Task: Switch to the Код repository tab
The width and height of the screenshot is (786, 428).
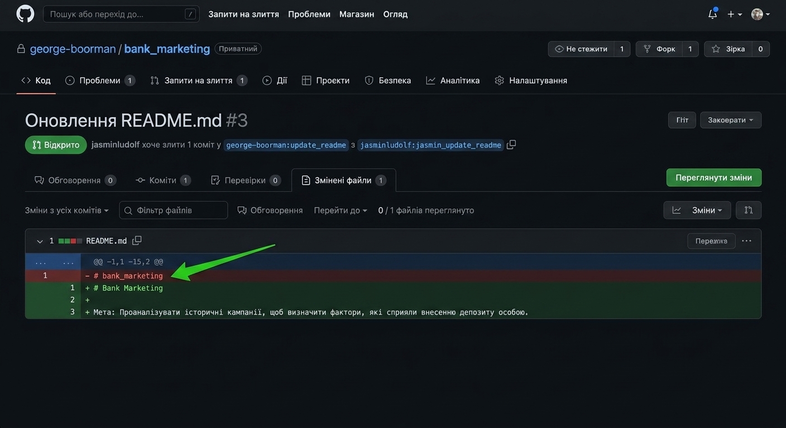Action: pos(36,80)
